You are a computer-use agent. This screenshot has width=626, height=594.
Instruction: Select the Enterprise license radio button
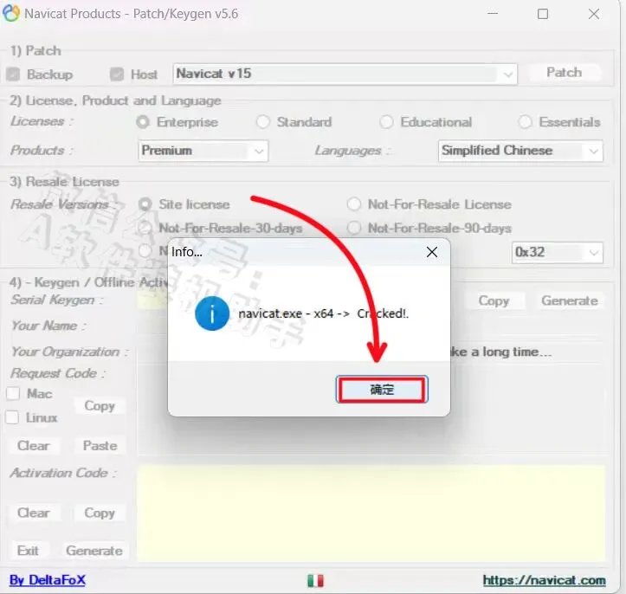(143, 122)
